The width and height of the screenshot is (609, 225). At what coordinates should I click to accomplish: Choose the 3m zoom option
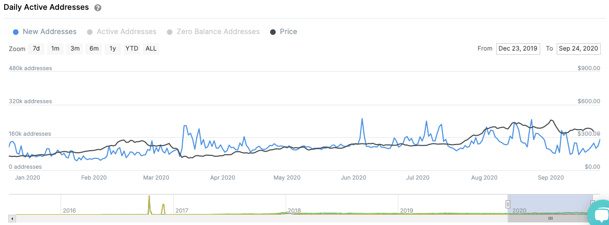point(75,49)
